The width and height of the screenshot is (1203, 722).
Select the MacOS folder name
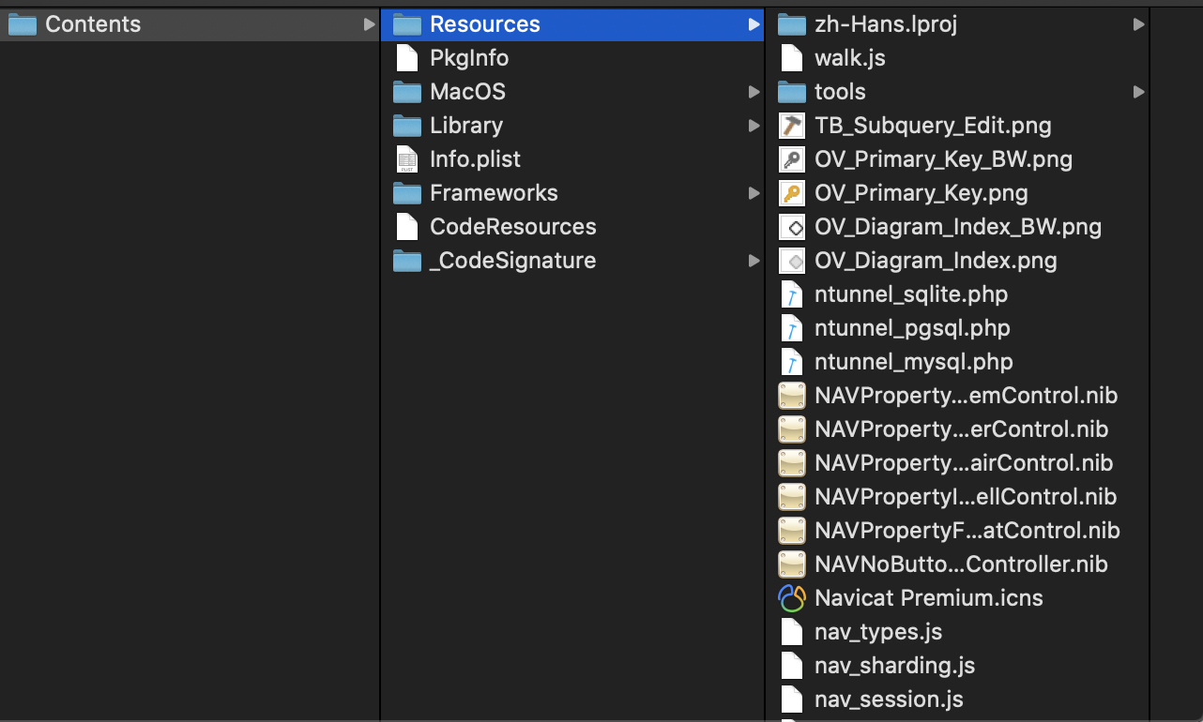coord(467,92)
